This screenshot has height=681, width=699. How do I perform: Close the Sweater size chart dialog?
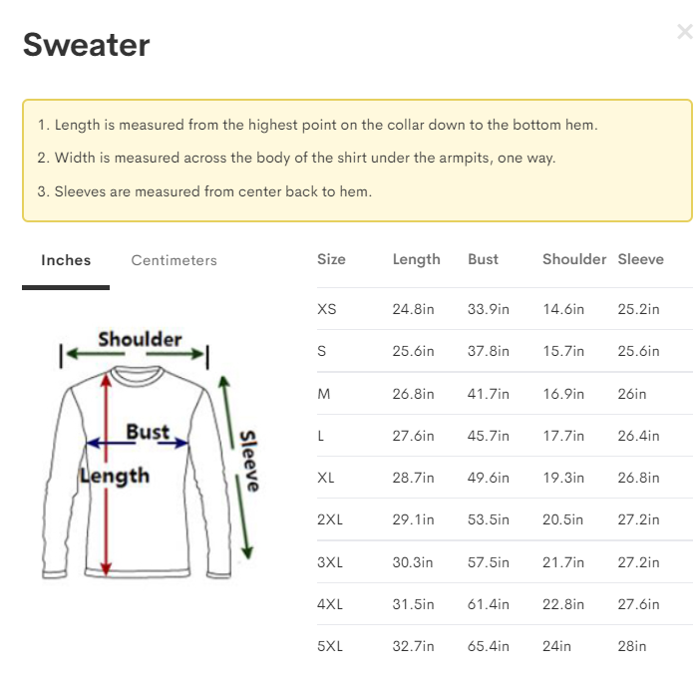tap(684, 32)
